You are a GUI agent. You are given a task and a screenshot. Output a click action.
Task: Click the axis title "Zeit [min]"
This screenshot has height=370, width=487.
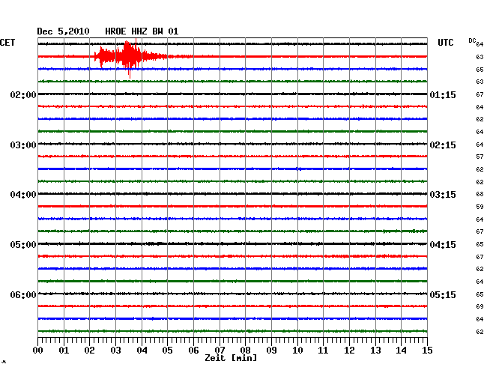coord(231,358)
